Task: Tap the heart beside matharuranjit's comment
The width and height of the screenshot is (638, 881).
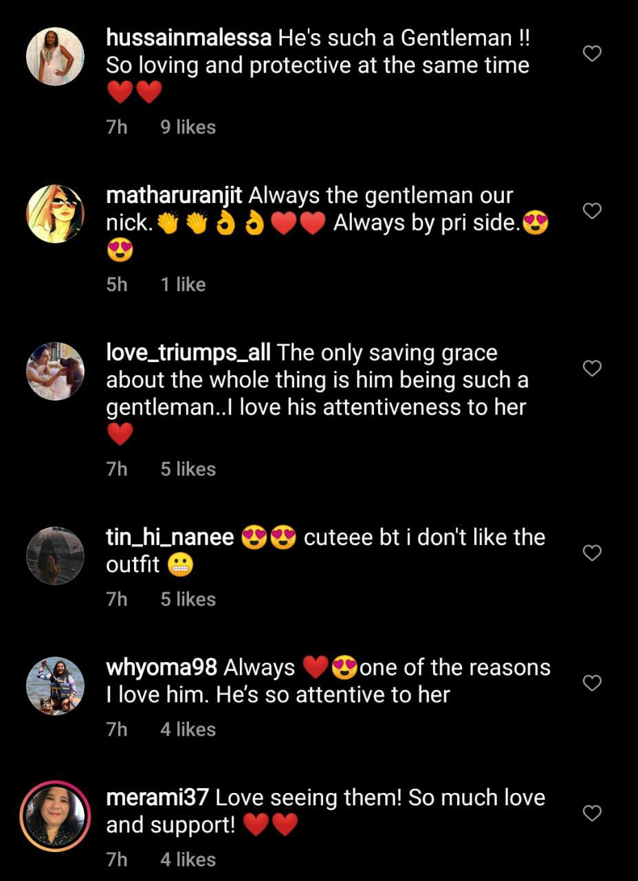Action: (x=592, y=211)
